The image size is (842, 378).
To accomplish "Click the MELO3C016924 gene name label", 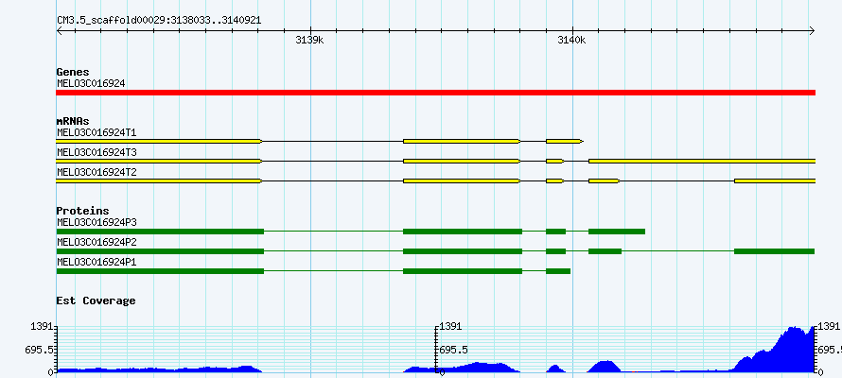I will (x=91, y=84).
